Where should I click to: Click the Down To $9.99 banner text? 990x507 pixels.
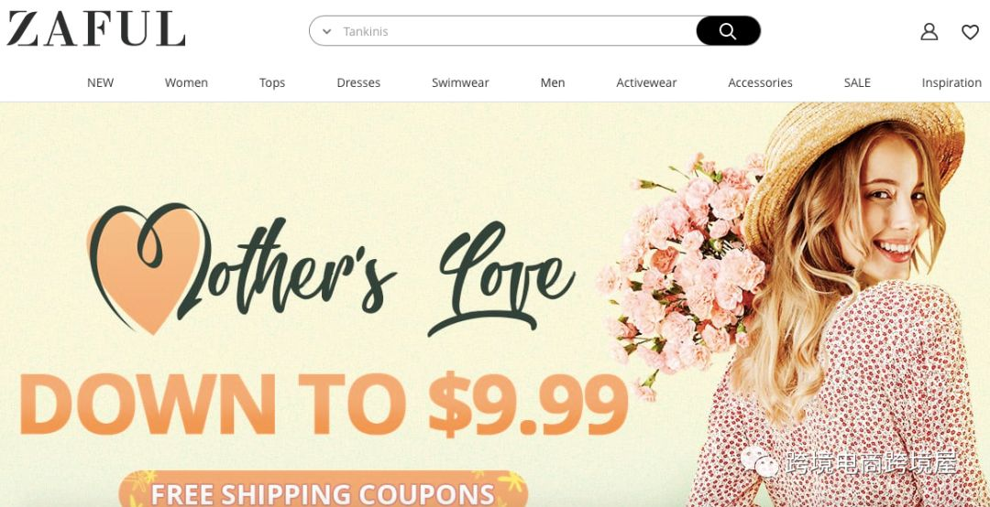(x=324, y=405)
